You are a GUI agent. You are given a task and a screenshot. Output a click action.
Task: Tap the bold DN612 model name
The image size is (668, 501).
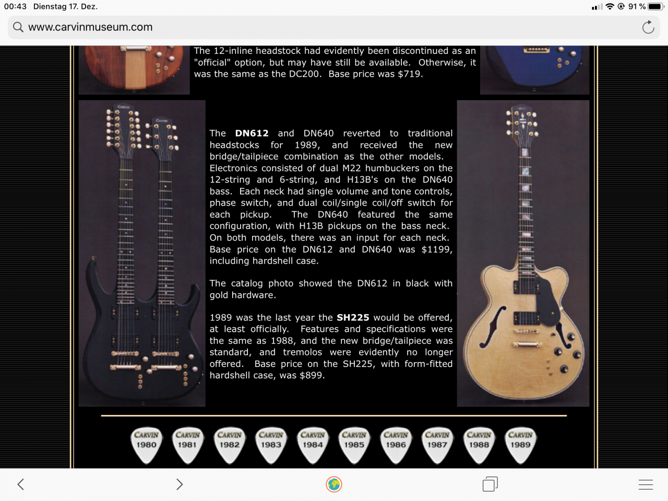pyautogui.click(x=252, y=134)
